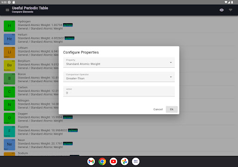
Task: Launch Chrome from the taskbar
Action: coord(102,161)
